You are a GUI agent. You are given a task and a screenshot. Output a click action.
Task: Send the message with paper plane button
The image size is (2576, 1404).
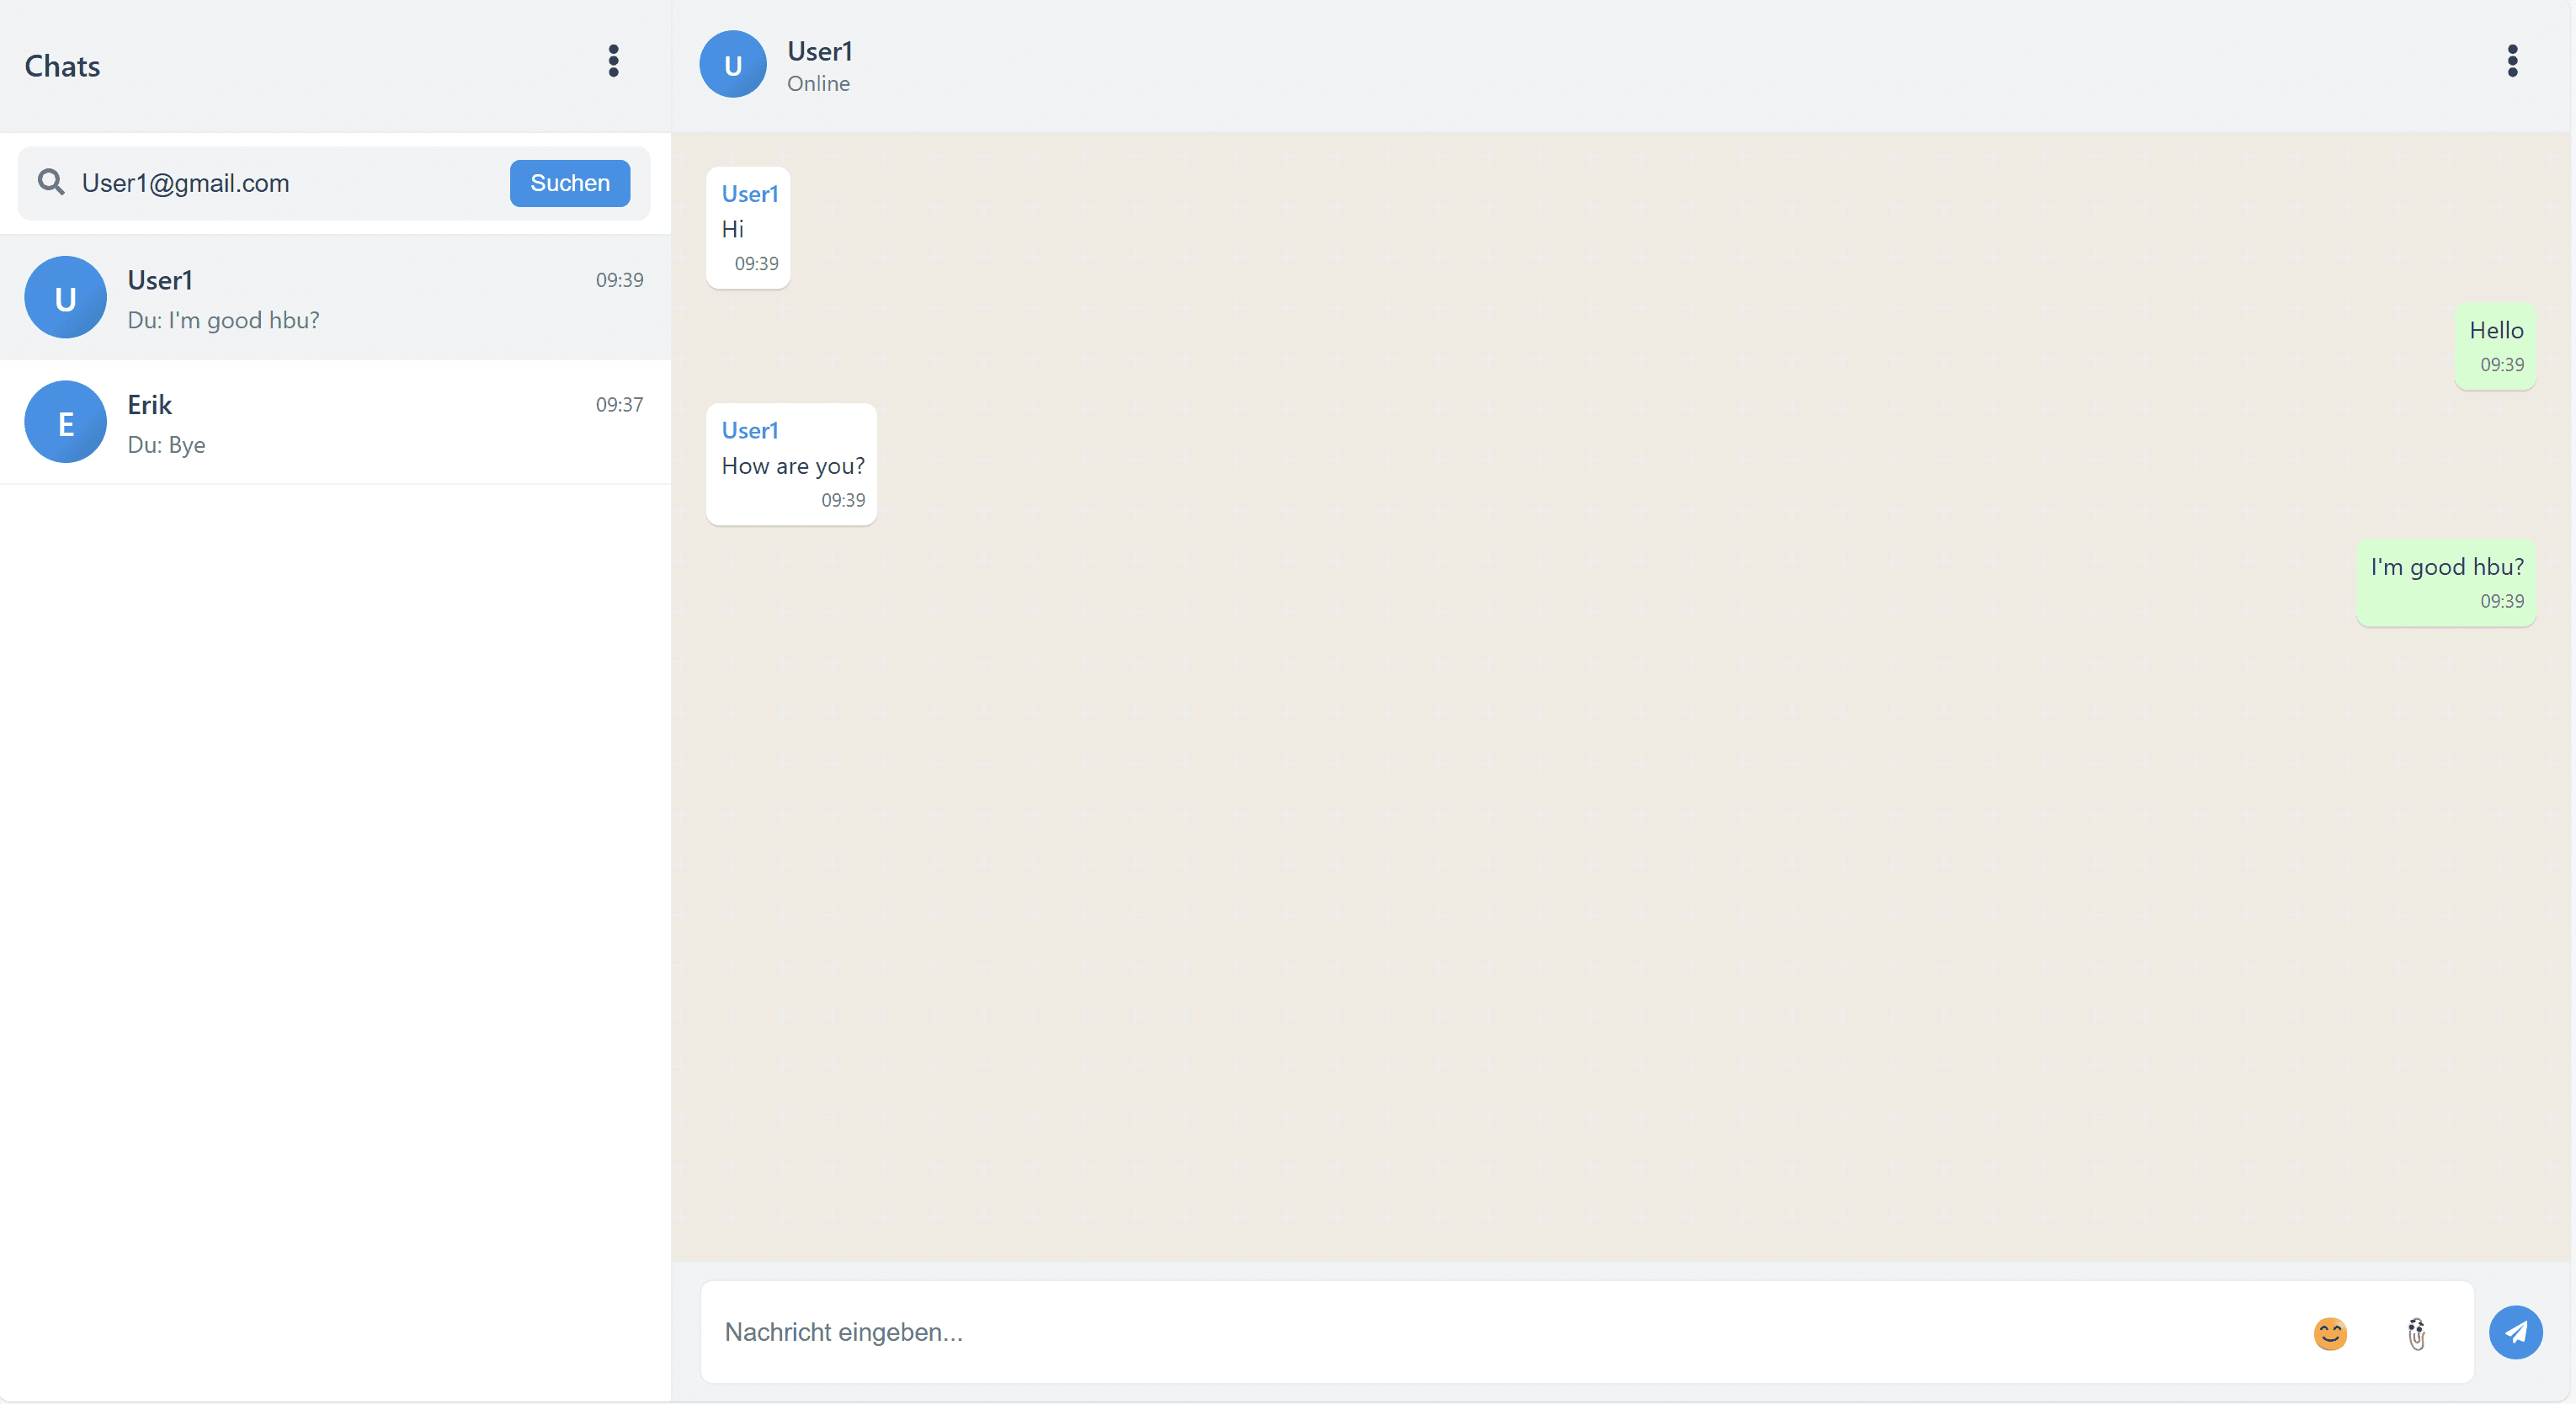click(2515, 1332)
